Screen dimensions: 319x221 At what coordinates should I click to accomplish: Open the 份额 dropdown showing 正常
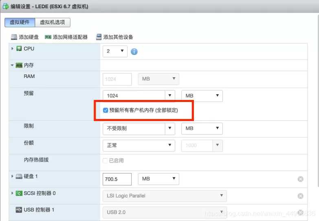pos(139,145)
